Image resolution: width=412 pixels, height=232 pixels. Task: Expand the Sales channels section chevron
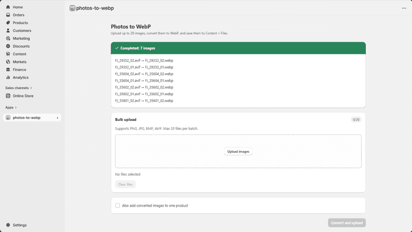(x=31, y=88)
